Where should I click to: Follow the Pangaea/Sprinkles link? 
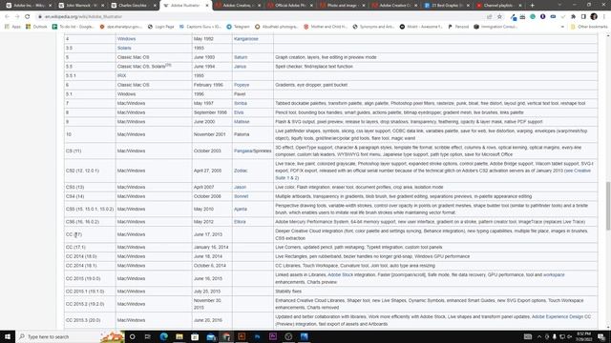[252, 151]
